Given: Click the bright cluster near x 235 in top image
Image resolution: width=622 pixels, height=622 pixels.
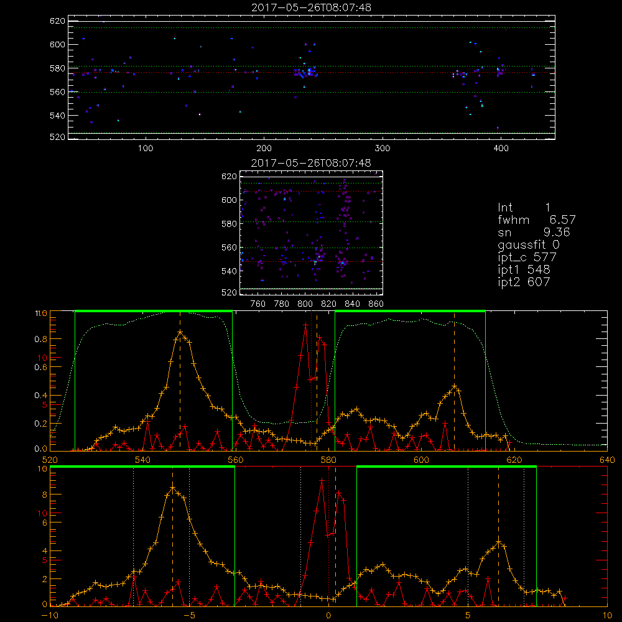Looking at the screenshot, I should click(306, 73).
